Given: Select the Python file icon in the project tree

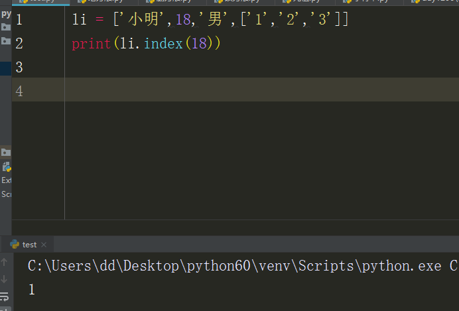Looking at the screenshot, I should (7, 166).
